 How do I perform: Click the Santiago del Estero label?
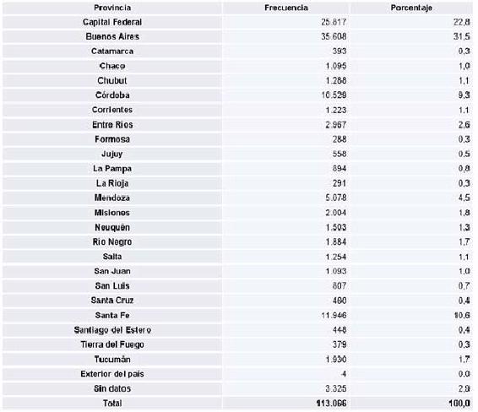pyautogui.click(x=112, y=330)
